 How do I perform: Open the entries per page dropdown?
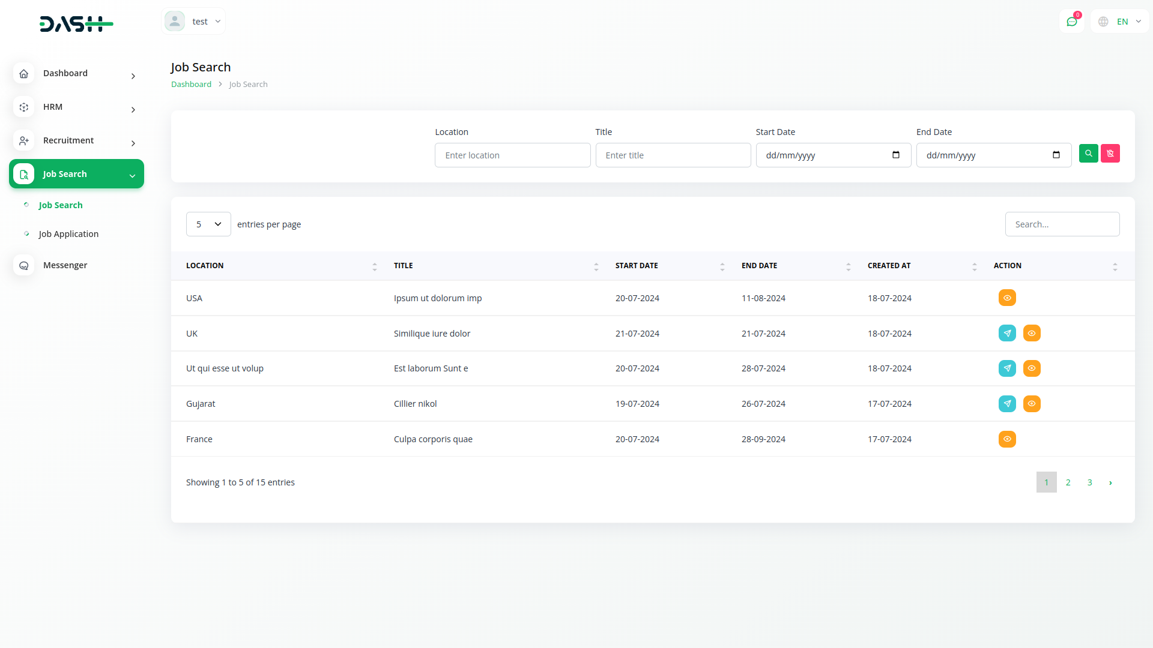[x=208, y=224]
